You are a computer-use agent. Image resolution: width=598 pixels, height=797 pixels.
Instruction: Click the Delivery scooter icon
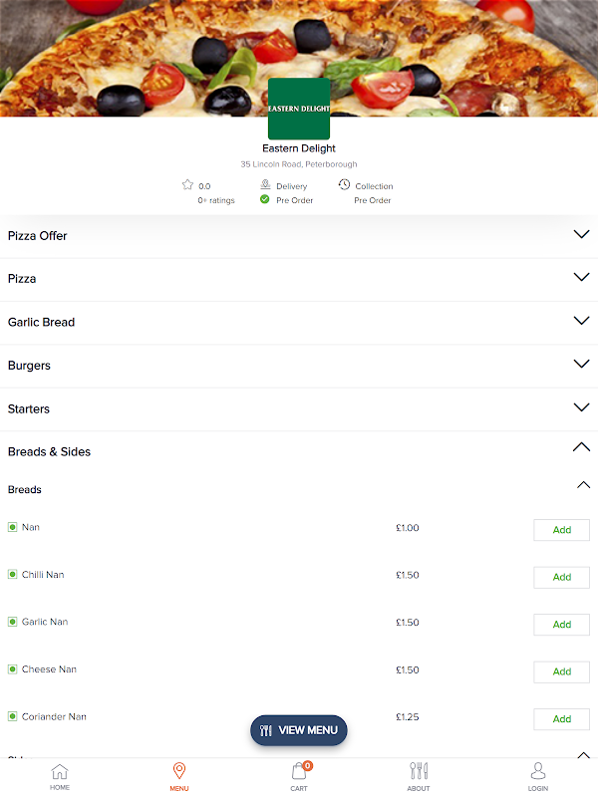265,185
